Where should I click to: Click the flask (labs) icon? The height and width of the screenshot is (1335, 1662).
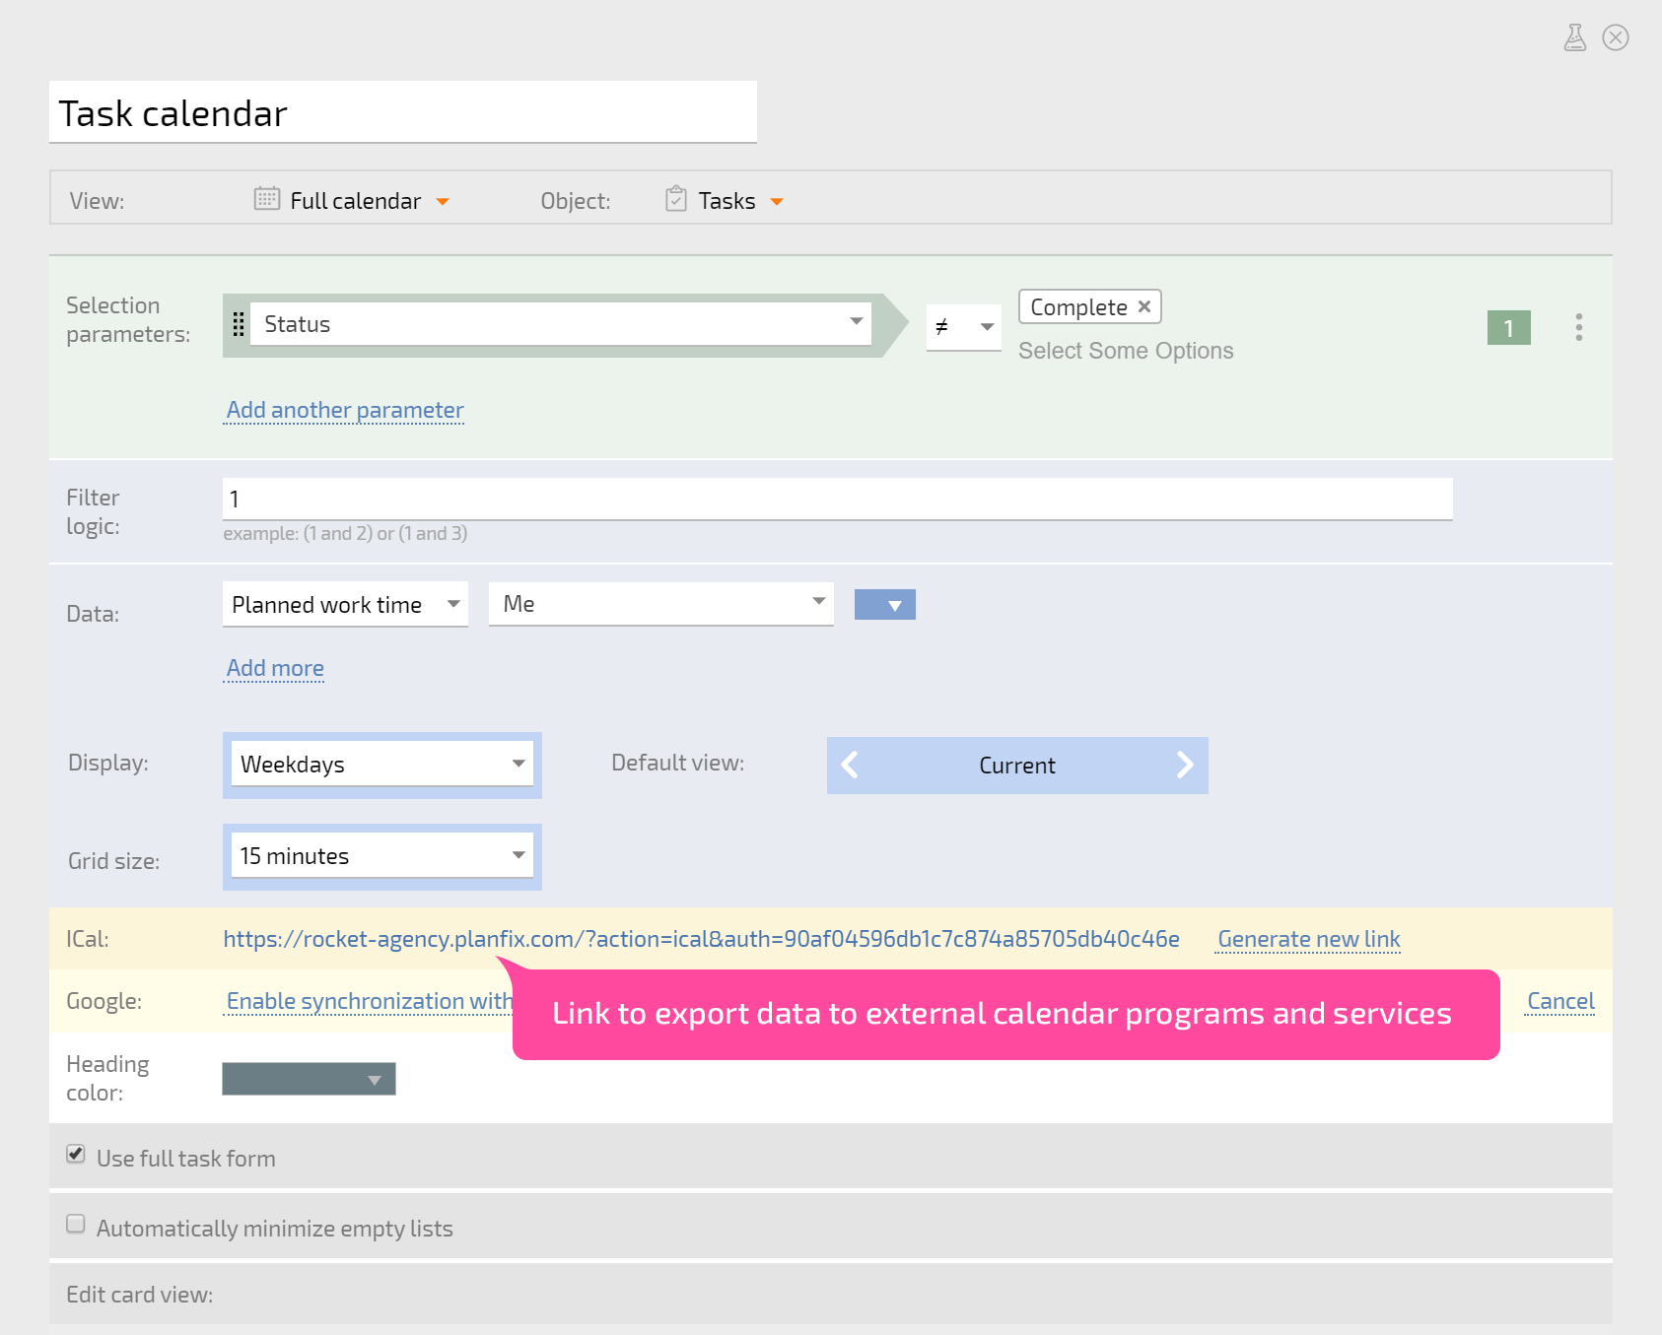click(1575, 37)
